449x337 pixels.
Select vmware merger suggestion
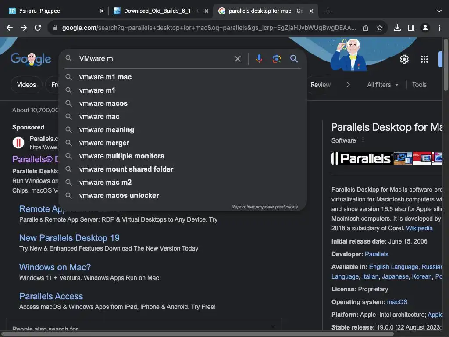click(x=182, y=143)
